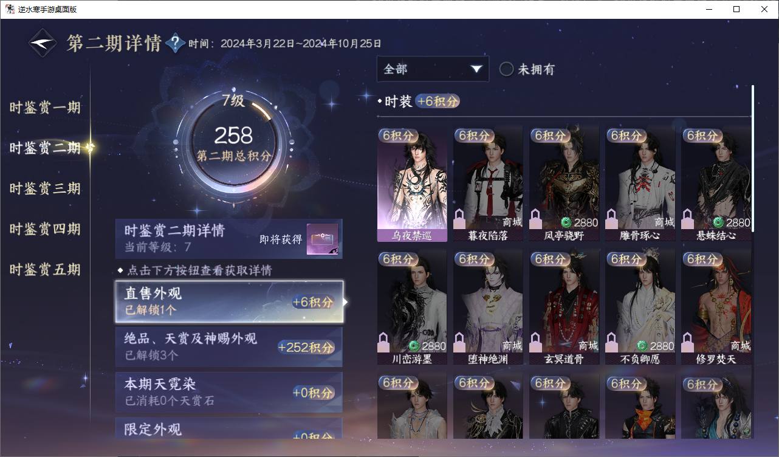Click jade currency icon on 不负卿愿
Screen dimensions: 779x457
click(x=642, y=346)
